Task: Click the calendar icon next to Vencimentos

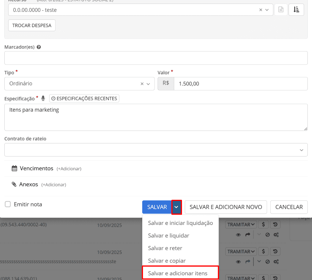Action: coord(15,168)
